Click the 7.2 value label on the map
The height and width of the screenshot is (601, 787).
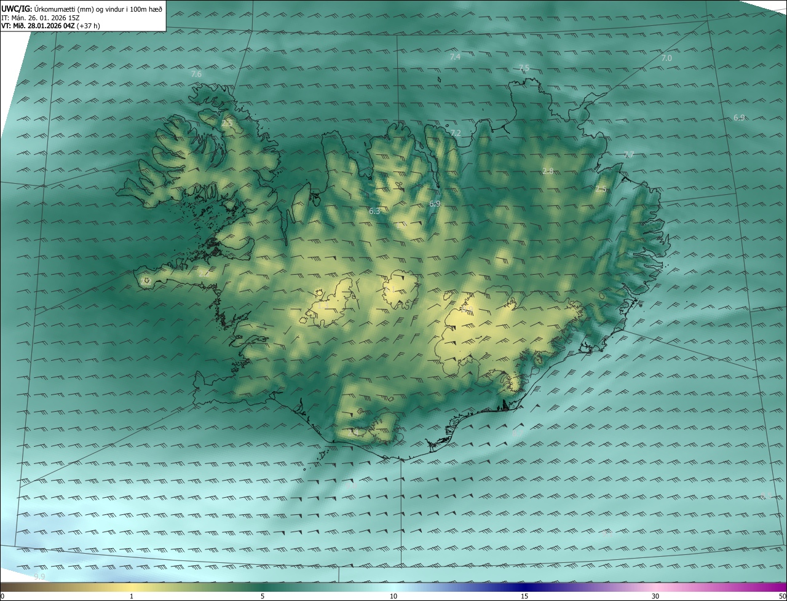point(455,133)
